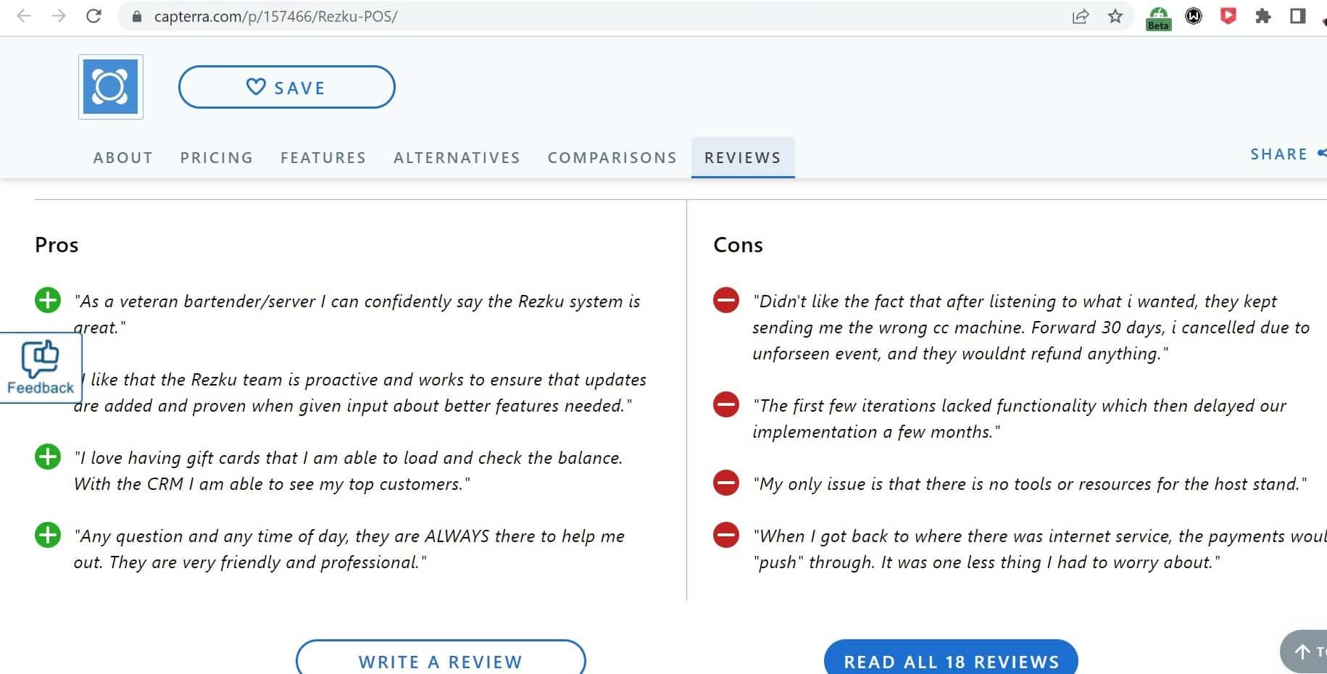
Task: Go to the Alternatives tab
Action: pyautogui.click(x=457, y=157)
